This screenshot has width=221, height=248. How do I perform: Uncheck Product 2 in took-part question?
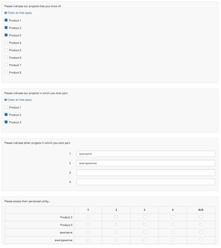[x=6, y=115]
